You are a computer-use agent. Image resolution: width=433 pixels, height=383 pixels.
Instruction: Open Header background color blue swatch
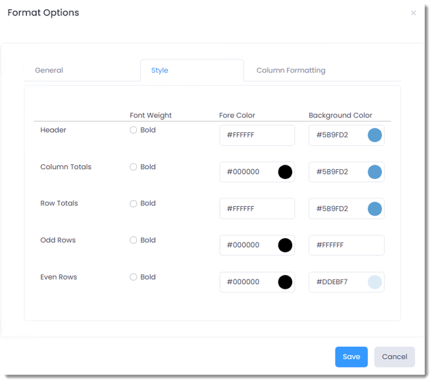pyautogui.click(x=375, y=135)
